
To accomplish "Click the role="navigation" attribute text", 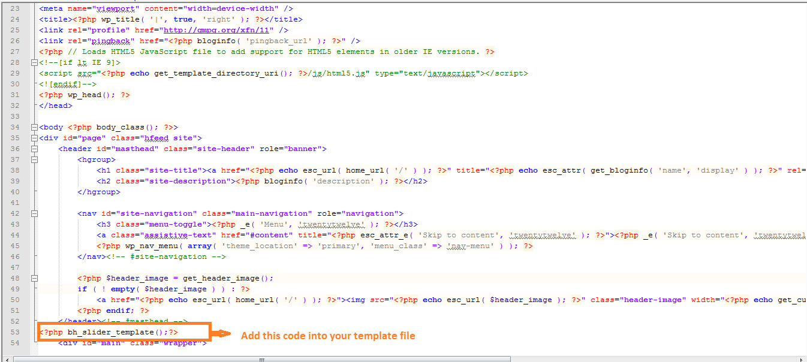I will (x=357, y=213).
